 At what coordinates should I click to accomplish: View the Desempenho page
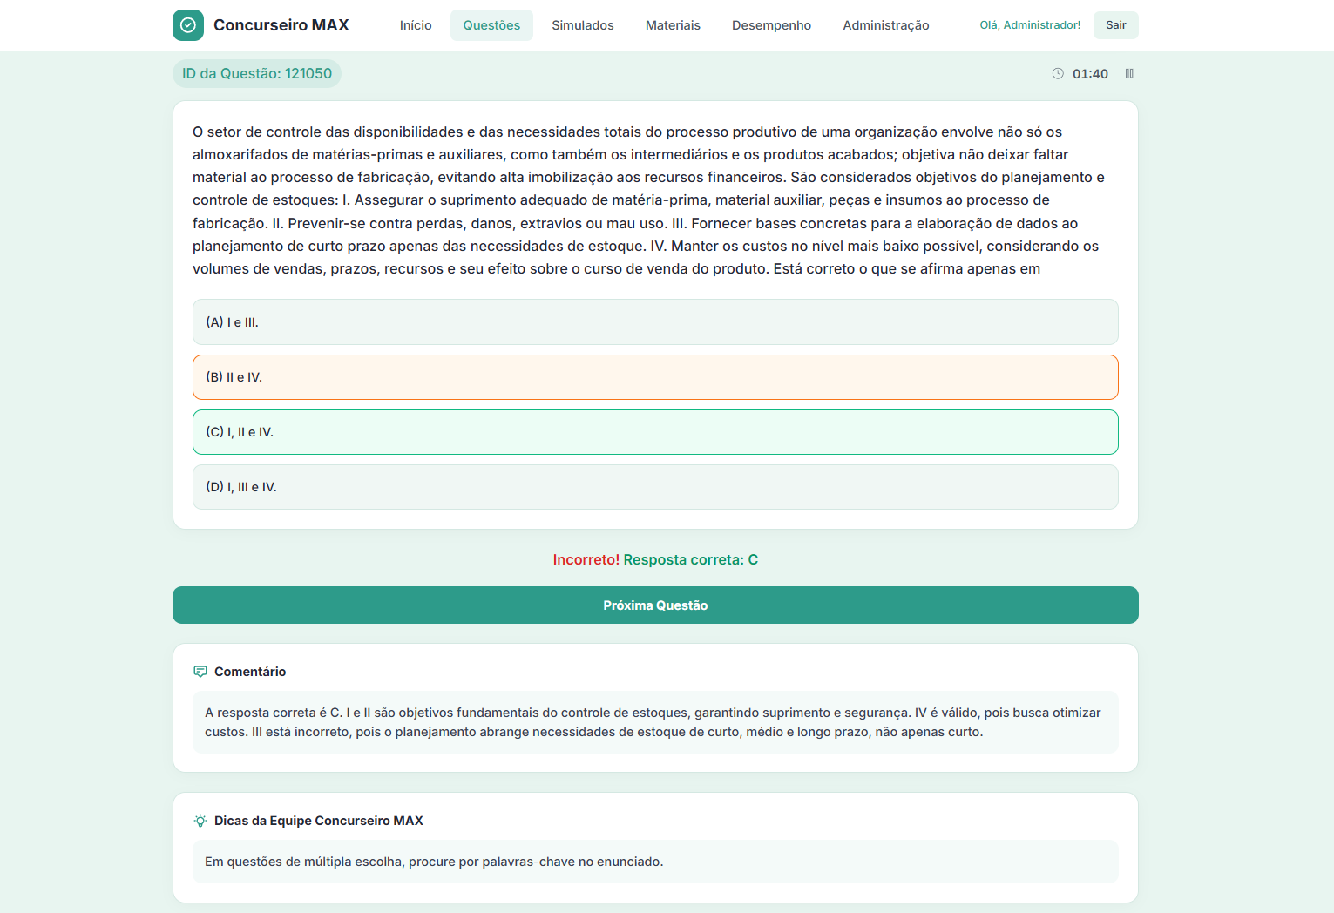(x=771, y=25)
